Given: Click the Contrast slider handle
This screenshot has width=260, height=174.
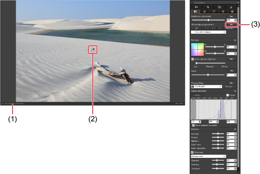Looking at the screenshot, I should click(x=218, y=134).
